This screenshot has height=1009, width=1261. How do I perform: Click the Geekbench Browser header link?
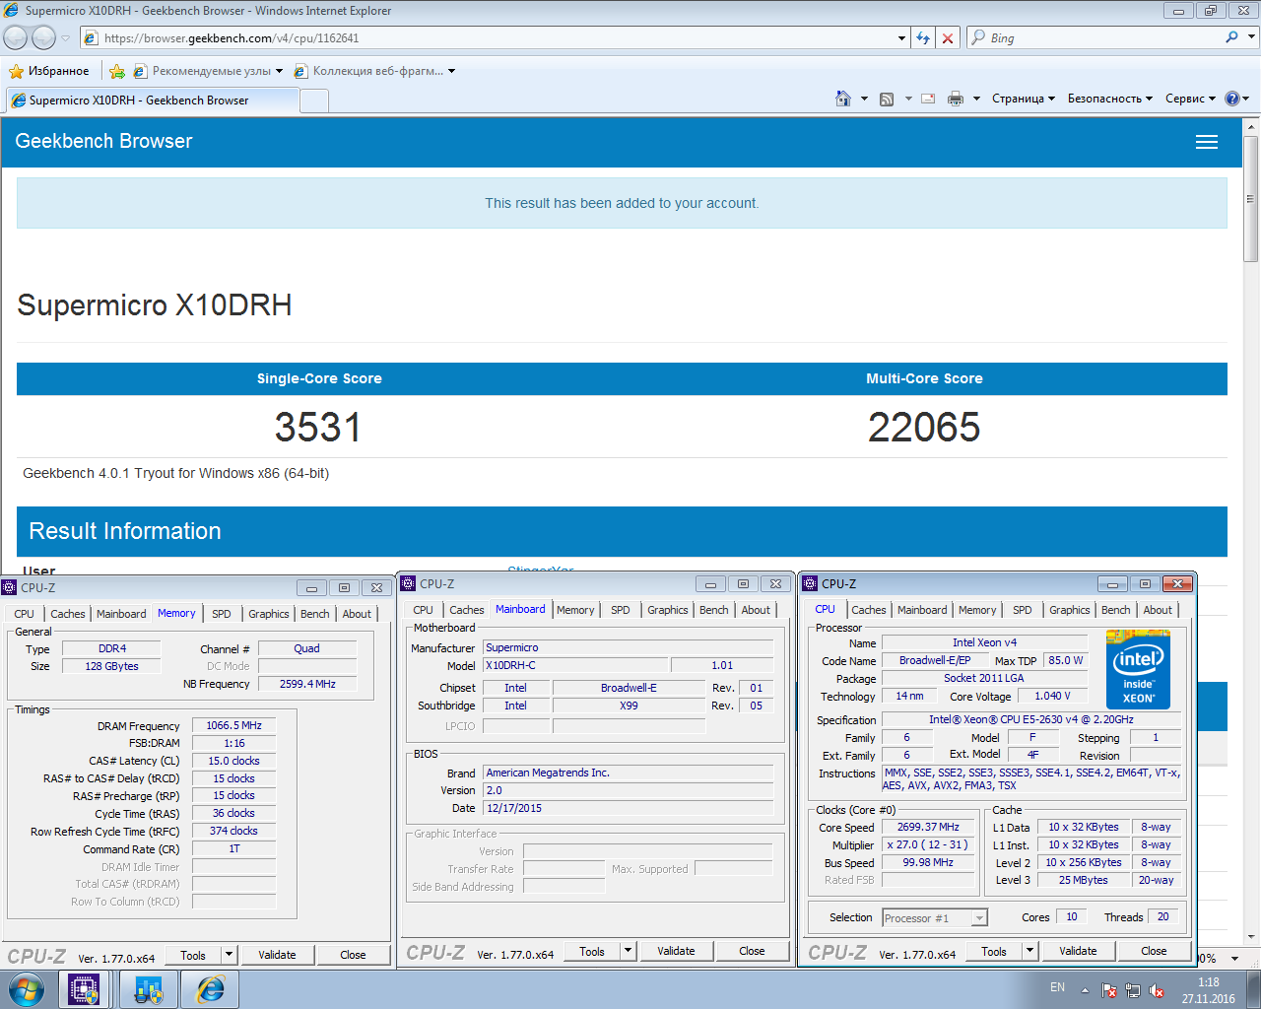pos(103,141)
